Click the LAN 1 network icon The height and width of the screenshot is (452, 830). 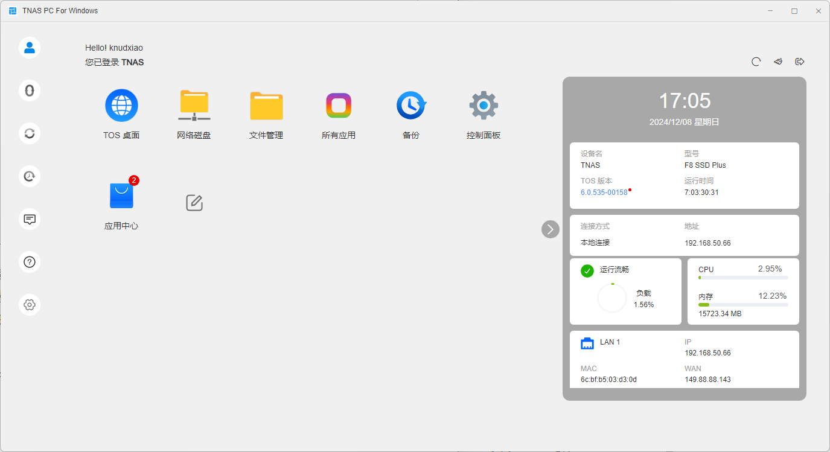587,343
